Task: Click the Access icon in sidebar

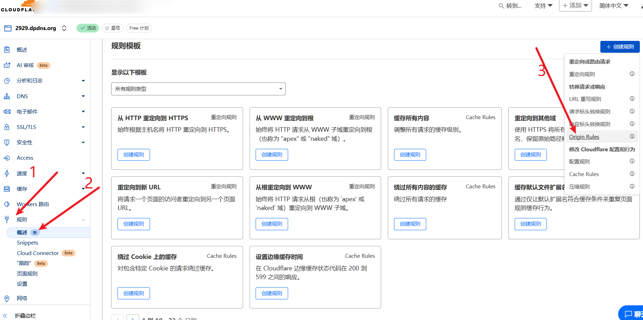Action: coord(7,158)
